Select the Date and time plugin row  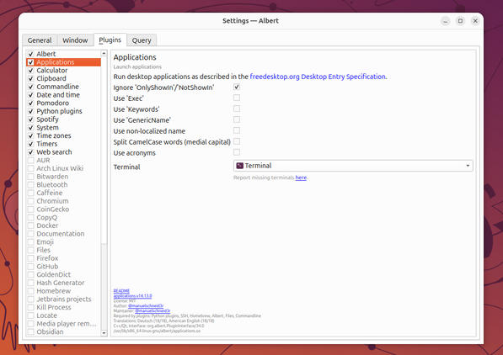pyautogui.click(x=63, y=95)
